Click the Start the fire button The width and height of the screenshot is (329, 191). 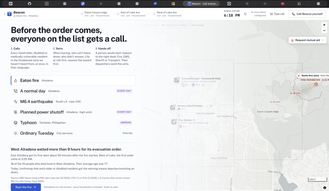[x=26, y=187]
